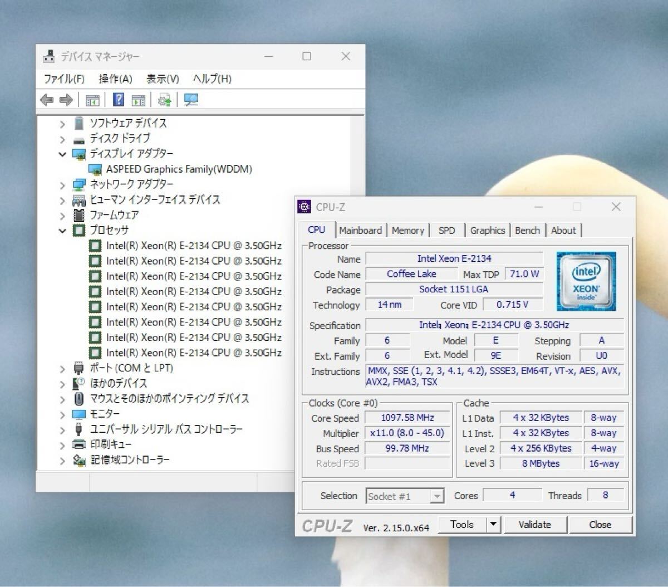
Task: Minimize the CPU-Z window
Action: [x=539, y=207]
